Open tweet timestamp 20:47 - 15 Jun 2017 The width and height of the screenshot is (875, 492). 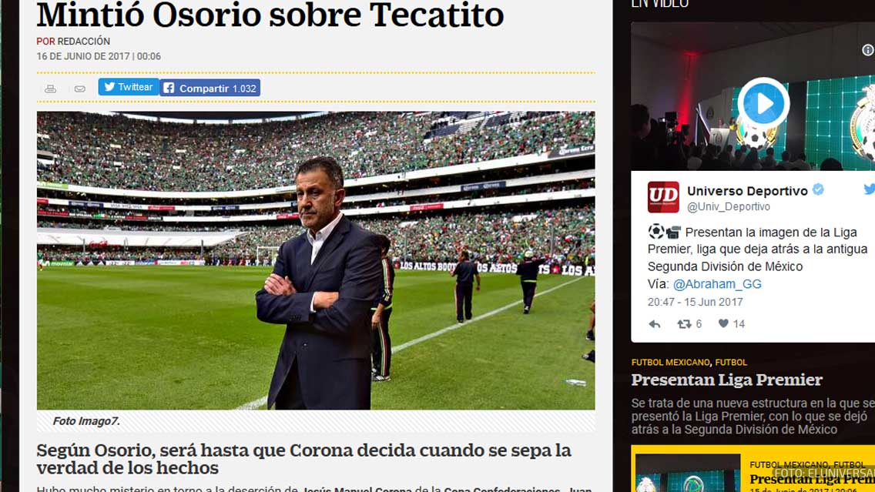(695, 302)
